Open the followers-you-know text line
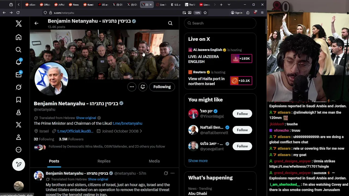Image resolution: width=349 pixels, height=196 pixels. coord(107,146)
